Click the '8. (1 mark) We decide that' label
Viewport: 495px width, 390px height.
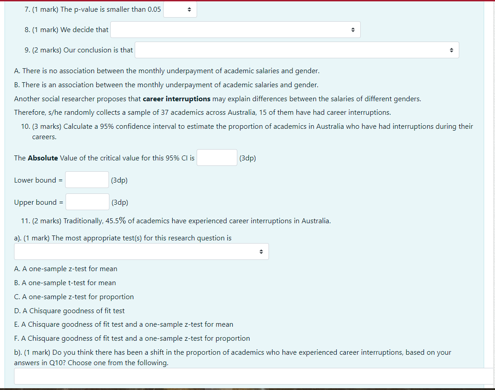coord(66,30)
